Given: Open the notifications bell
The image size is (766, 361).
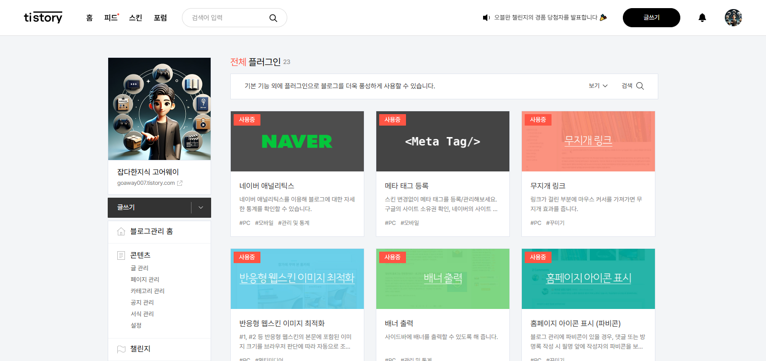Looking at the screenshot, I should (702, 18).
